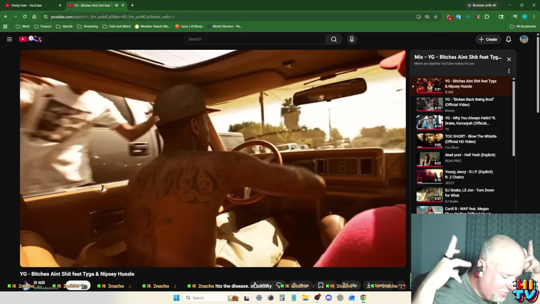This screenshot has width=540, height=304.
Task: Play Bicken Back Being Bool from playlist
Action: click(x=462, y=104)
